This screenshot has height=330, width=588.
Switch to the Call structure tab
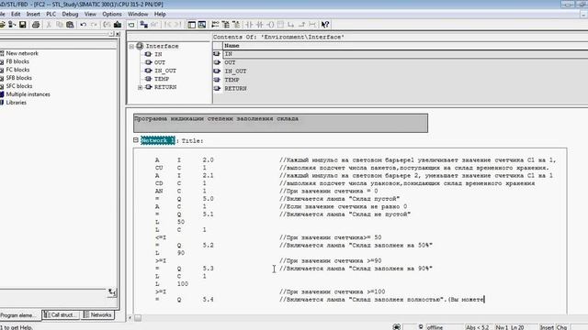[x=62, y=315]
